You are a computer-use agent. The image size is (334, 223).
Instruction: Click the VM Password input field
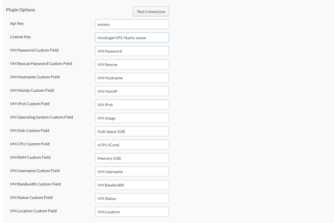[x=132, y=51]
